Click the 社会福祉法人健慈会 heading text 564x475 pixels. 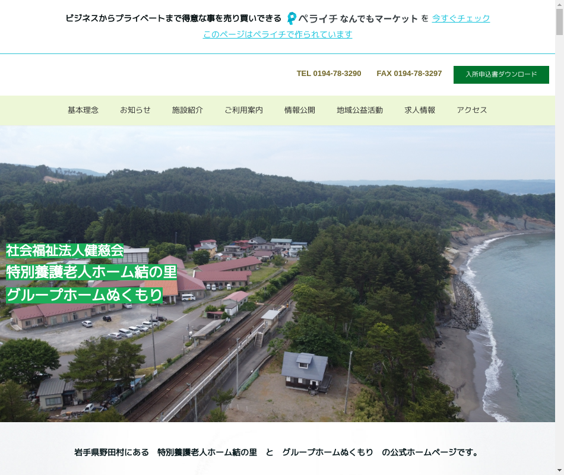65,251
